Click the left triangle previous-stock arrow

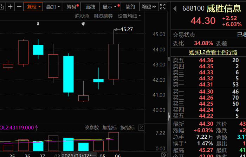pos(175,9)
